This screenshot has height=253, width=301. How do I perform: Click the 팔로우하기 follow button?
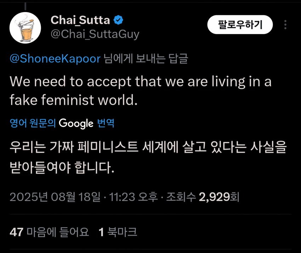[240, 25]
